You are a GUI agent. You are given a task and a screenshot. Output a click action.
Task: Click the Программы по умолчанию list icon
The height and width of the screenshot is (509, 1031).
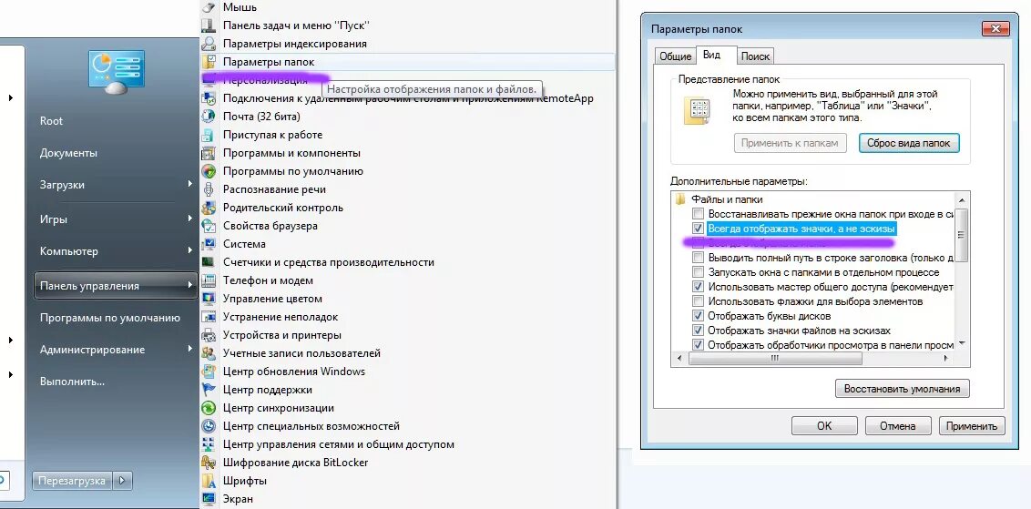pos(209,171)
